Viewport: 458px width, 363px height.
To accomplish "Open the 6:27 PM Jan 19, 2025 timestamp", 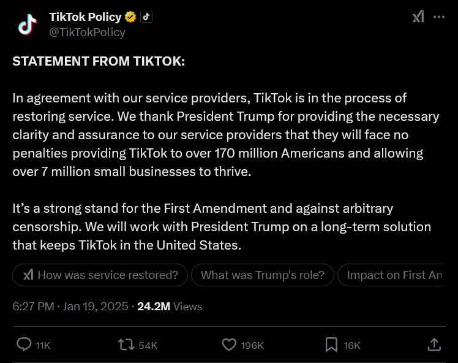I will [70, 306].
